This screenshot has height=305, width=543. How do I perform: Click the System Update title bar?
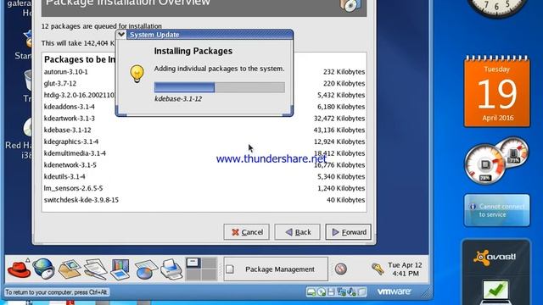pos(210,35)
